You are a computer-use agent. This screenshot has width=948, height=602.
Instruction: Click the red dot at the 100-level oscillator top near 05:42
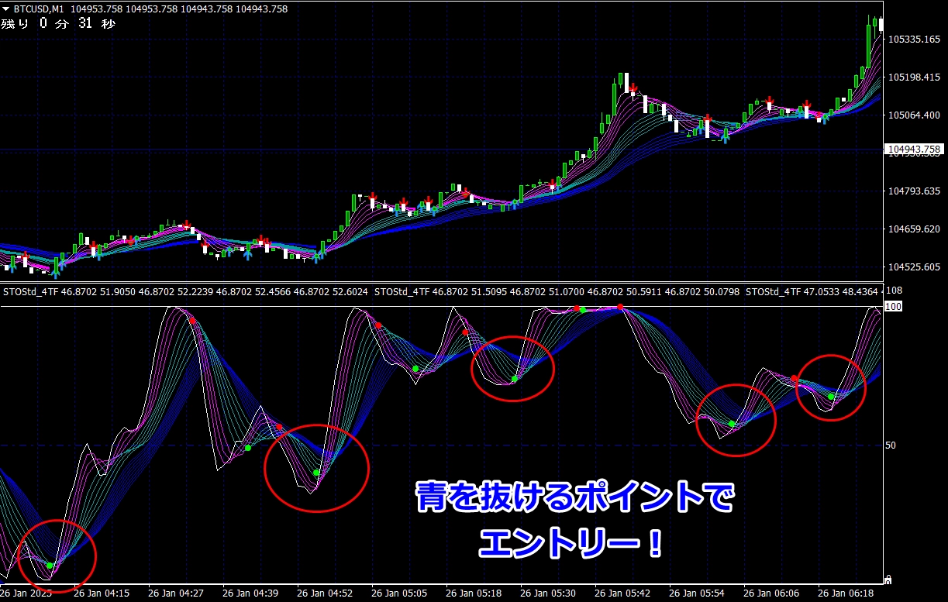click(x=620, y=308)
